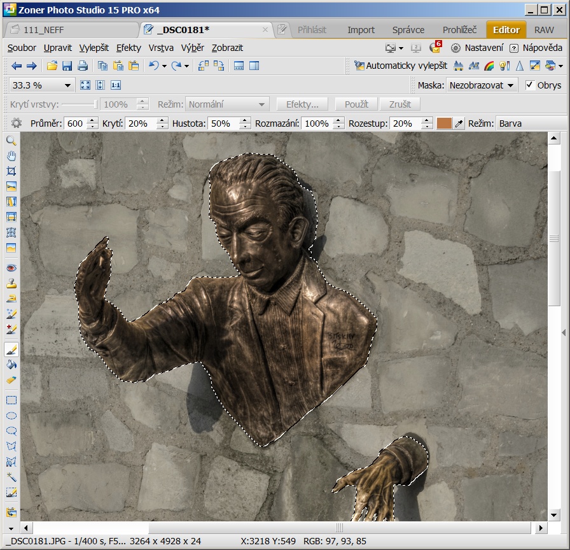Open Nastavení settings

point(477,48)
